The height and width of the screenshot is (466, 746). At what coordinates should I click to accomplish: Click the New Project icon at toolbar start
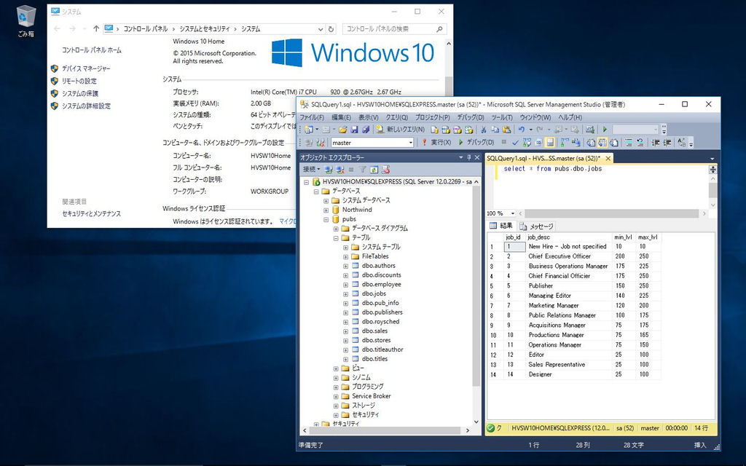(308, 130)
